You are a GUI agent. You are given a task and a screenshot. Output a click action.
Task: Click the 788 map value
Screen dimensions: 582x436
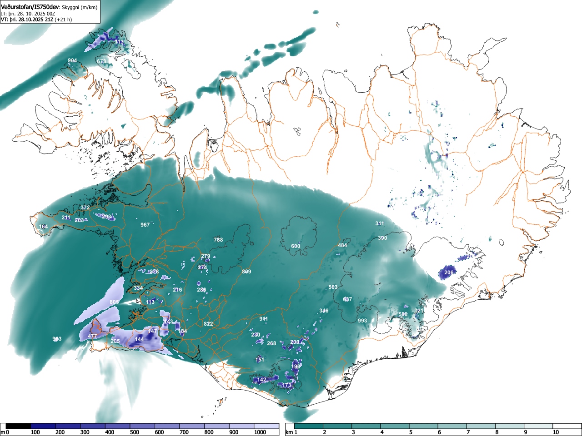point(219,240)
